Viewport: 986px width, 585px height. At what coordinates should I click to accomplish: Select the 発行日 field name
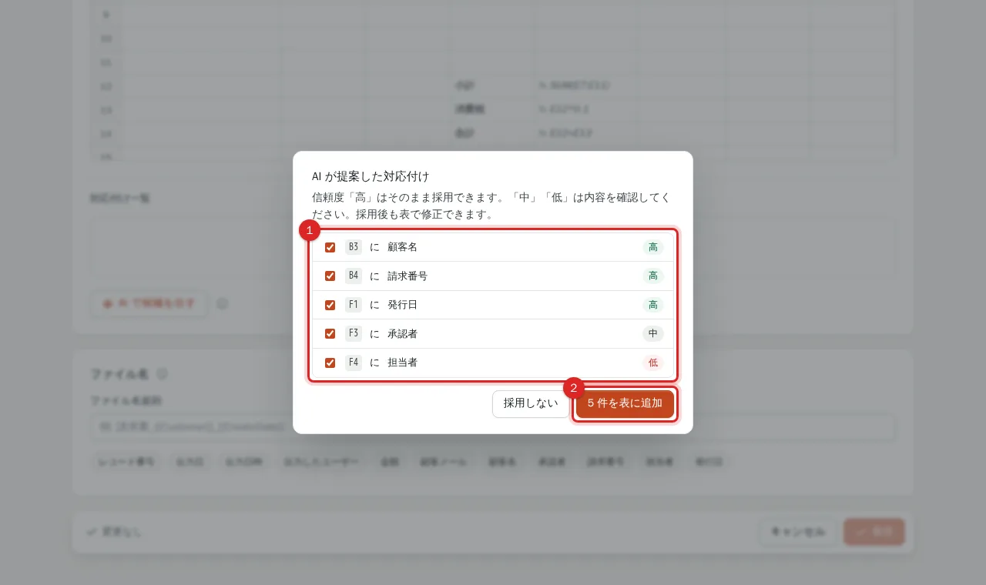403,305
